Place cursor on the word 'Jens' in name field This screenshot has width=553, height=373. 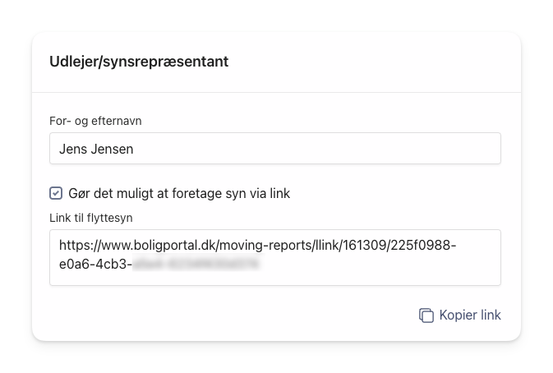[x=73, y=150]
